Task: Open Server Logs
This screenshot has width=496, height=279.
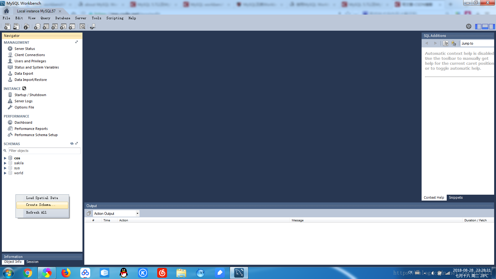Action: pyautogui.click(x=23, y=101)
